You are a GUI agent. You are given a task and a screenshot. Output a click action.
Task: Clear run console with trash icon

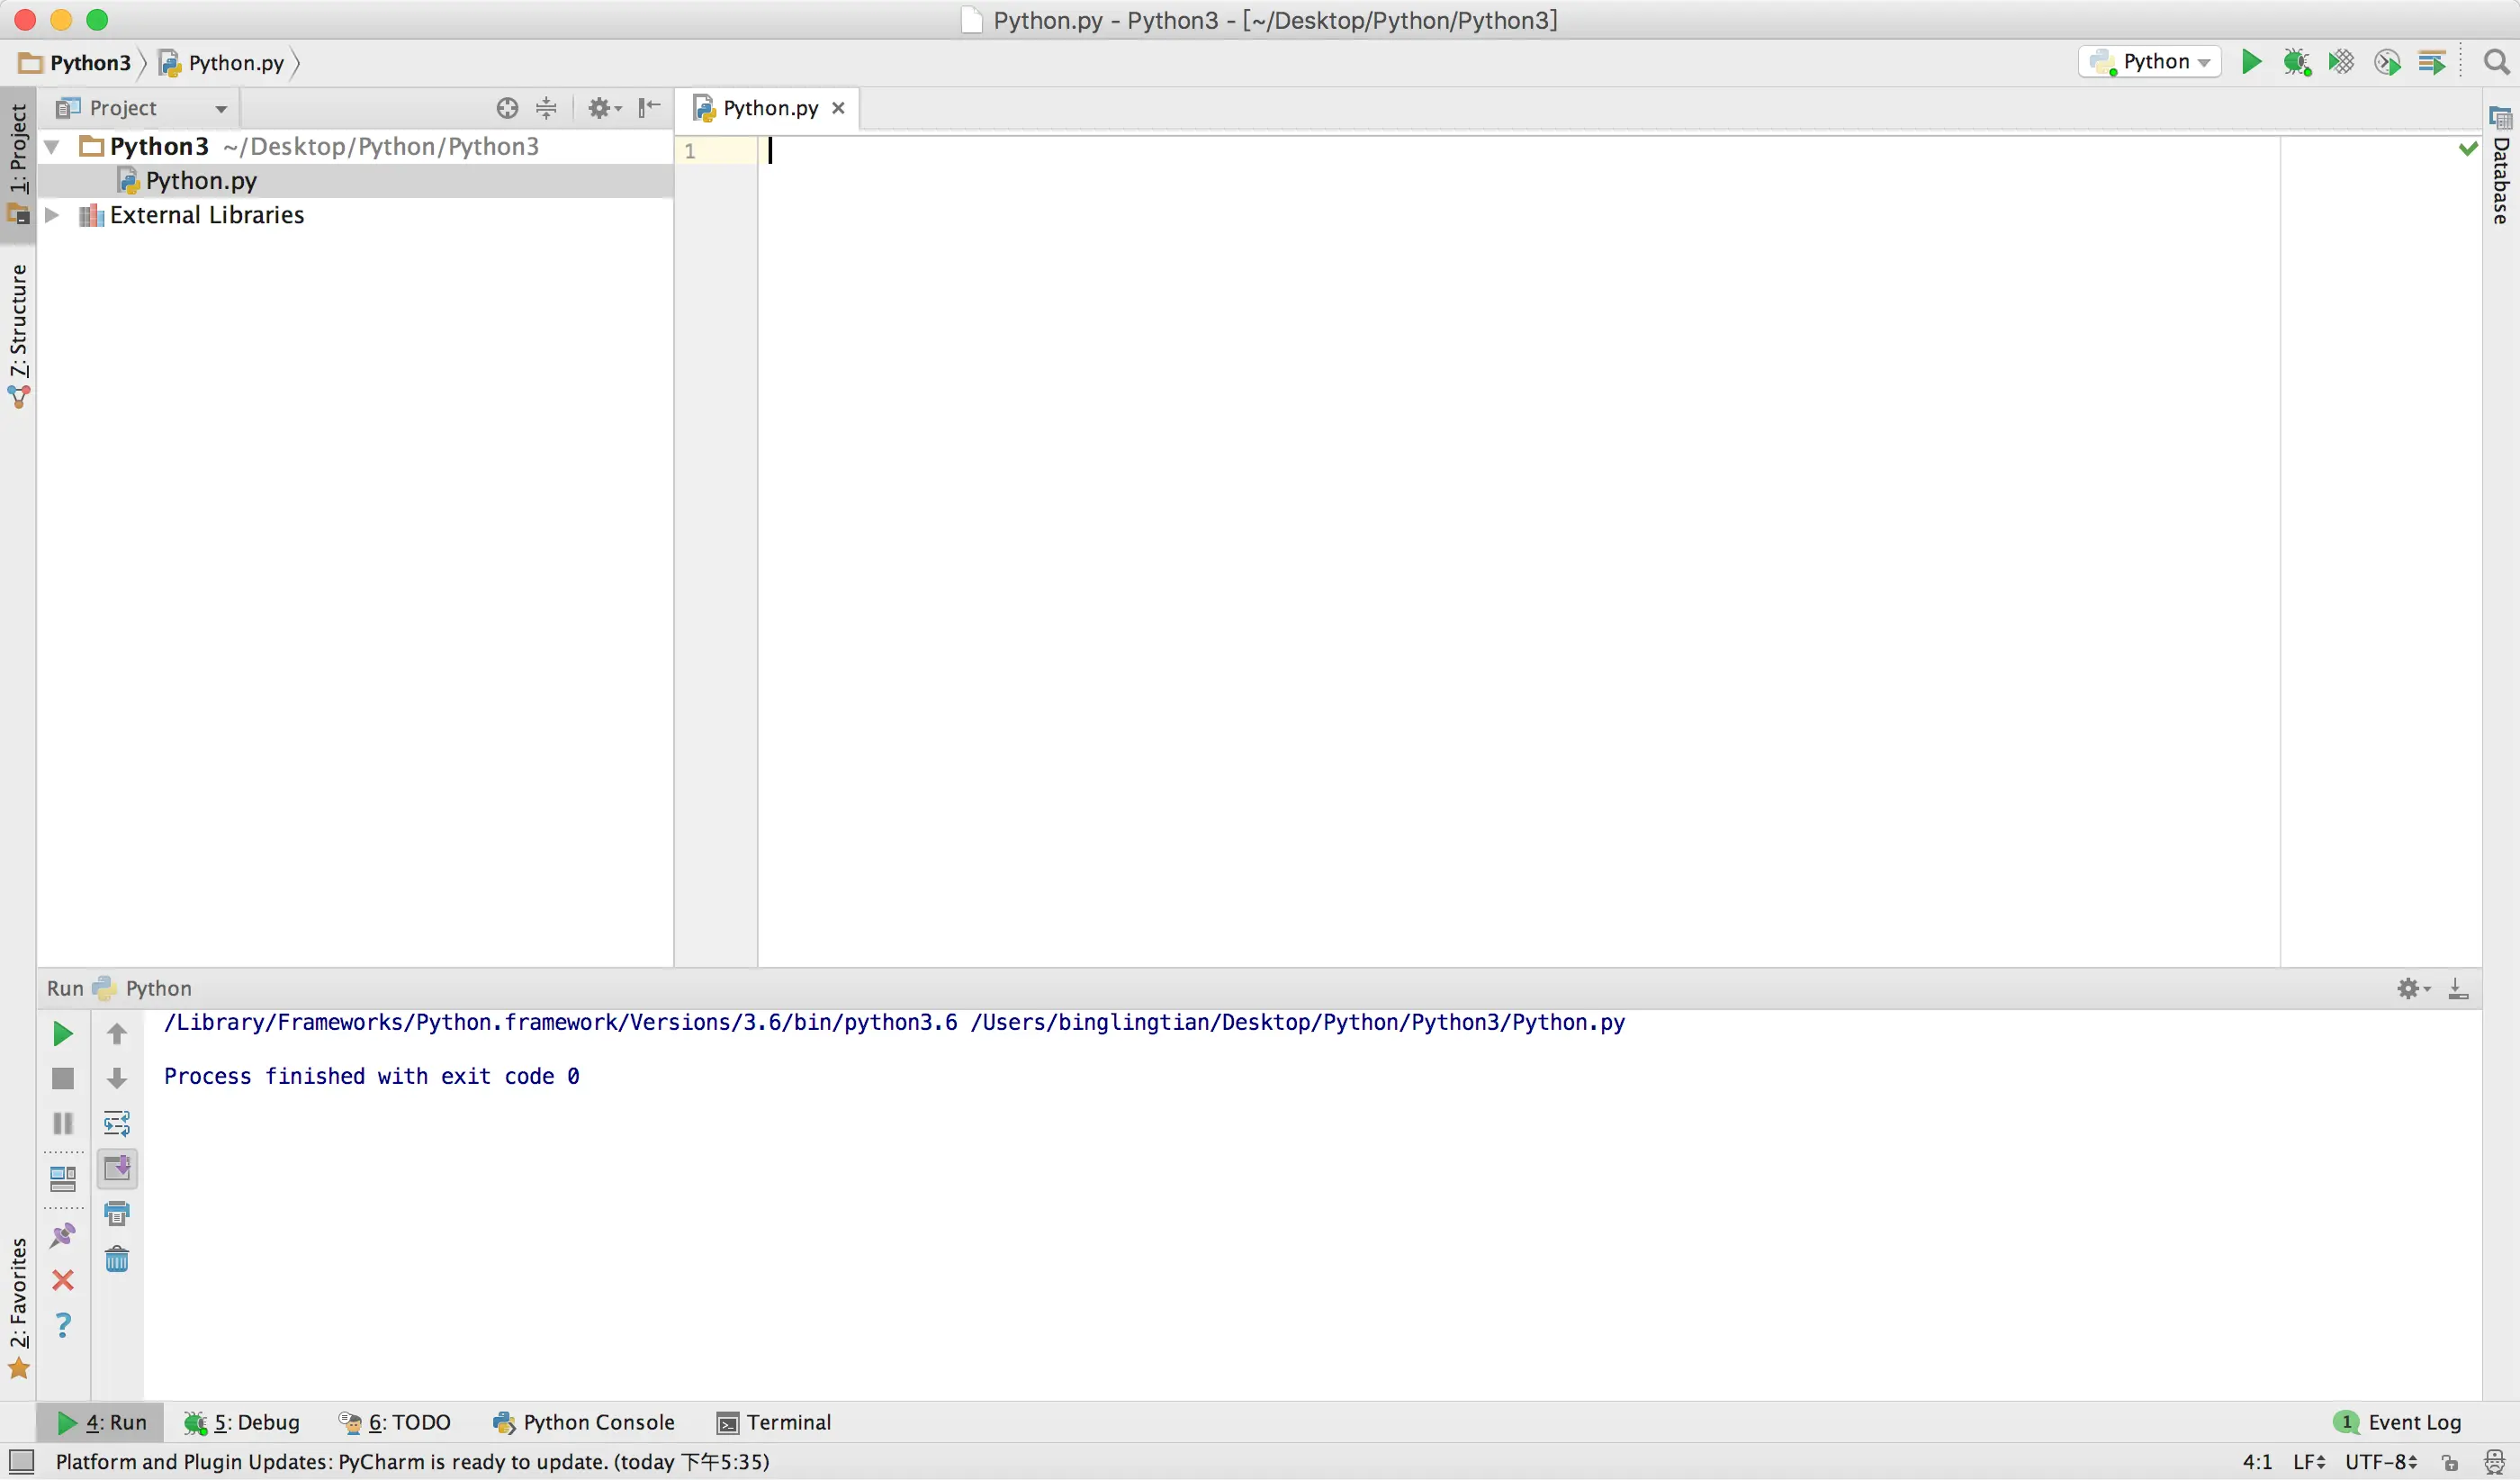tap(117, 1259)
